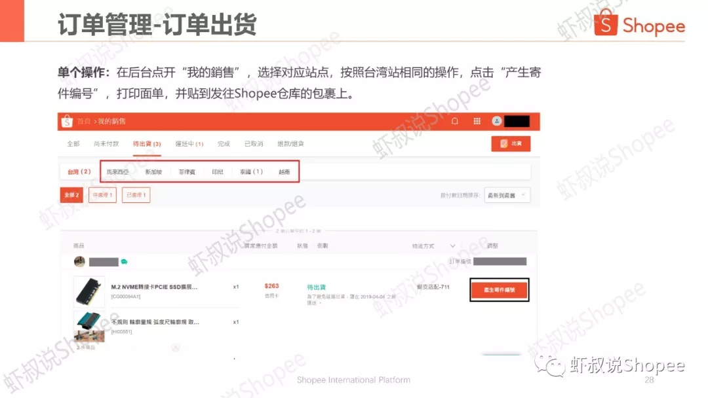Screen dimensions: 708x398
Task: Select the 印尼 site tab
Action: [x=218, y=172]
